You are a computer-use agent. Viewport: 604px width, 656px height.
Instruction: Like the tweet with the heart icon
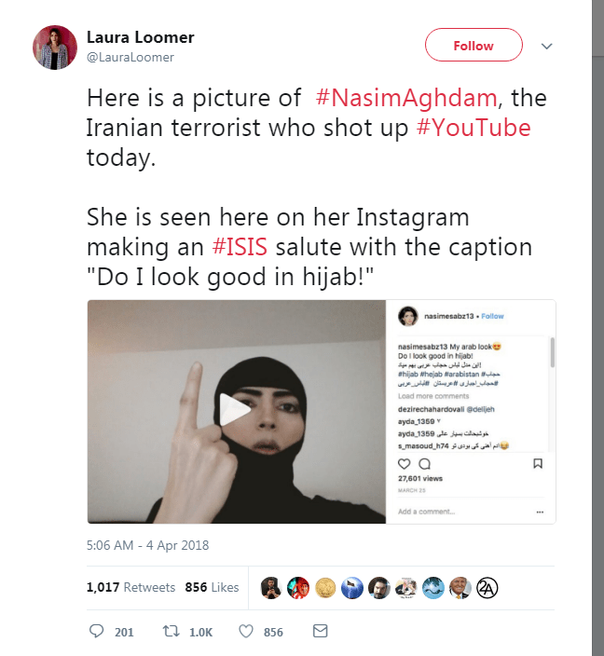coord(246,632)
